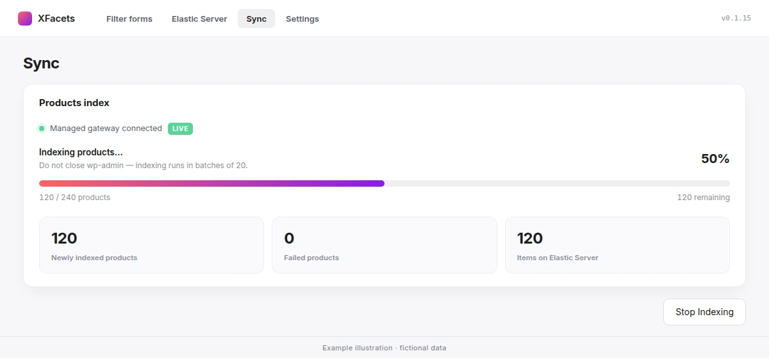769x358 pixels.
Task: Click the 120 remaining label
Action: (x=704, y=198)
